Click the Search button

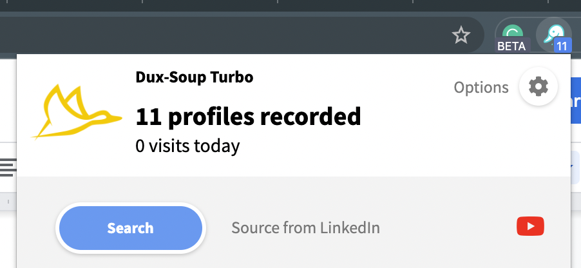(130, 228)
